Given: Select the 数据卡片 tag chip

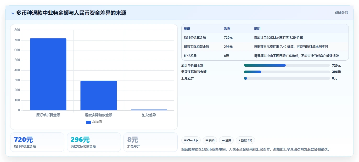Looking at the screenshot, I should (245, 140).
